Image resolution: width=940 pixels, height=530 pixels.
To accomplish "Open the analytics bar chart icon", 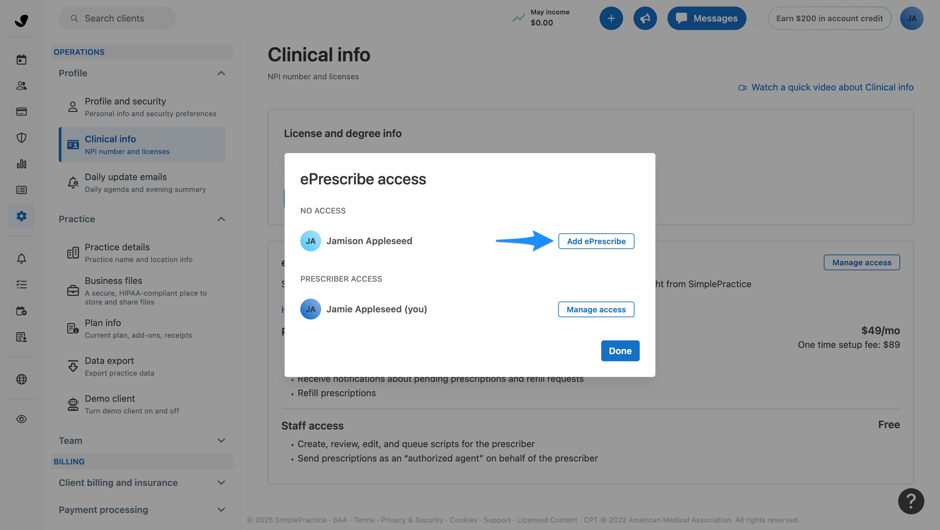I will click(x=22, y=164).
